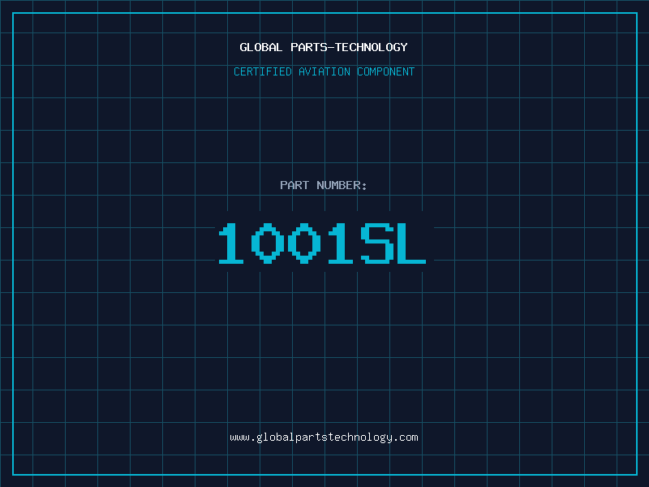Select the second 0 in part number
The image size is (649, 487).
(x=303, y=243)
